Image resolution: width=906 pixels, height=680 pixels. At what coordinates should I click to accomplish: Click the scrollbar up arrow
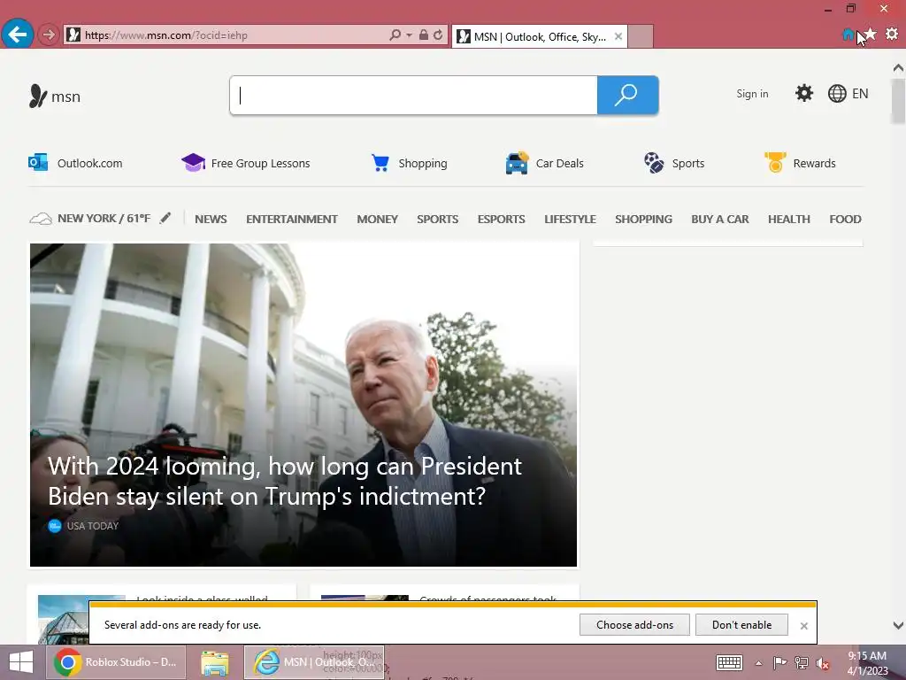point(898,68)
